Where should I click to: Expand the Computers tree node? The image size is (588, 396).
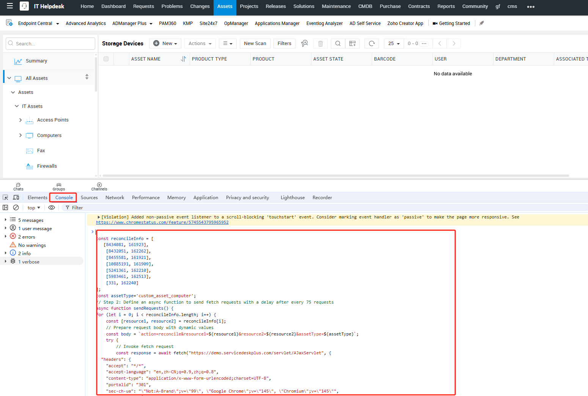coord(20,136)
